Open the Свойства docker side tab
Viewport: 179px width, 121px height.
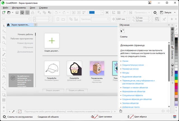(172, 53)
